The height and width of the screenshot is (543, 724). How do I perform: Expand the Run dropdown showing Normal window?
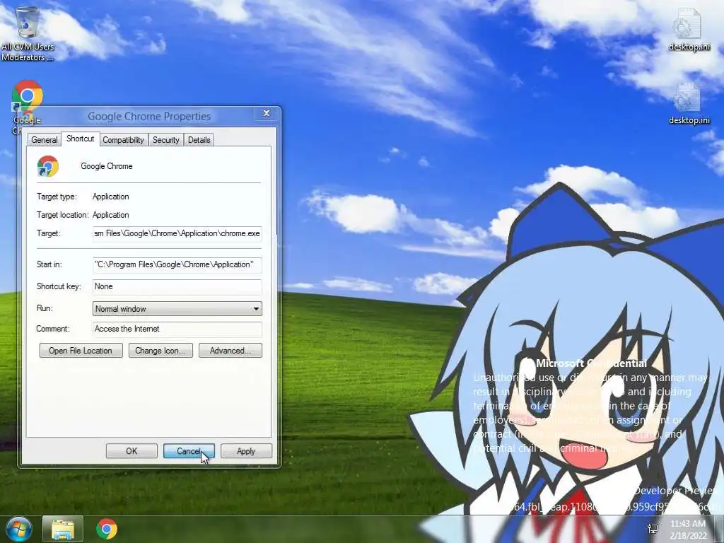pyautogui.click(x=177, y=309)
